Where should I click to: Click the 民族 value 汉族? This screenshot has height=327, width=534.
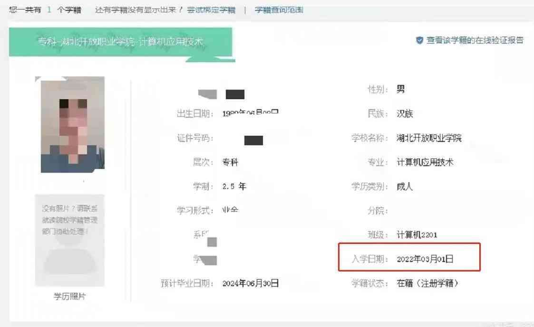(x=405, y=114)
